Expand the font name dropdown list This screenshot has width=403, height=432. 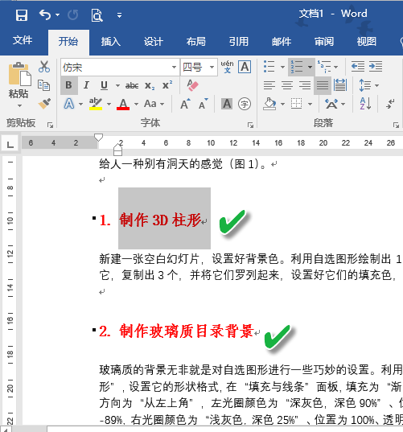click(174, 67)
